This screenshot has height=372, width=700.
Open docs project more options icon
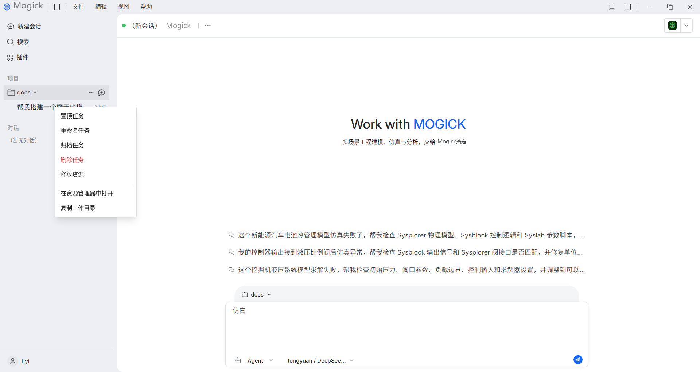91,93
